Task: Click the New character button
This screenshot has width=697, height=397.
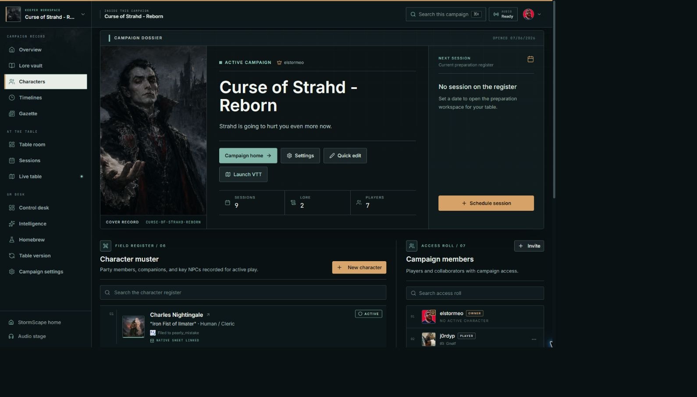Action: click(359, 267)
